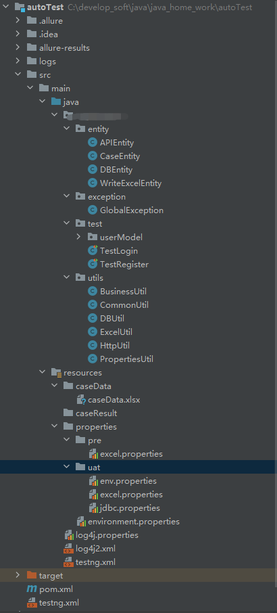
Task: Click the GlobalException class icon
Action: coord(93,210)
